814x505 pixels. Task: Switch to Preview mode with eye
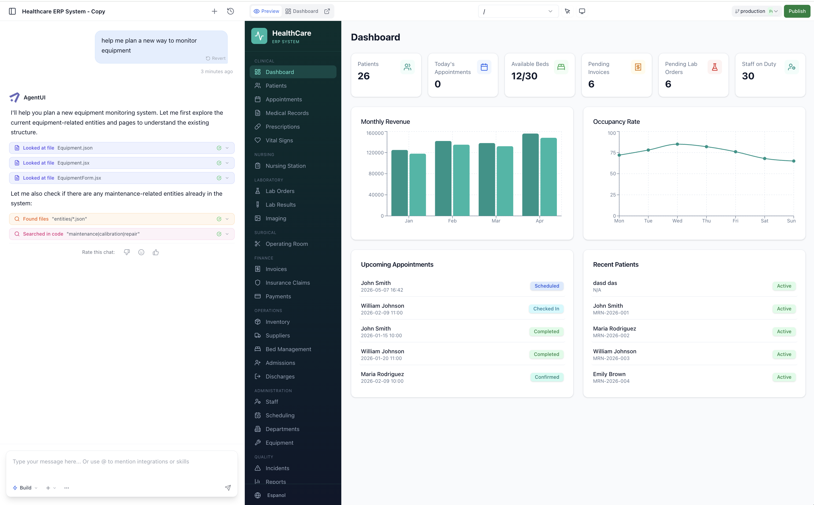[x=266, y=11]
